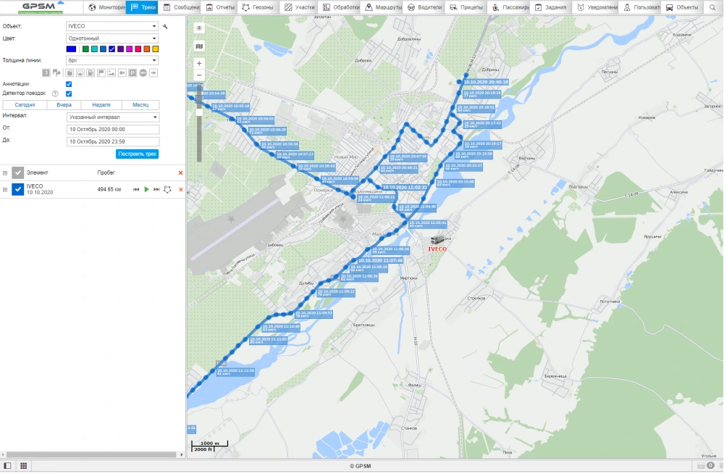This screenshot has height=474, width=724.
Task: Click the search magnifier icon in top bar
Action: point(712,7)
